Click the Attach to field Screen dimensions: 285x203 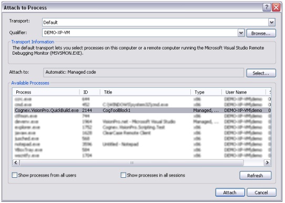(144, 73)
